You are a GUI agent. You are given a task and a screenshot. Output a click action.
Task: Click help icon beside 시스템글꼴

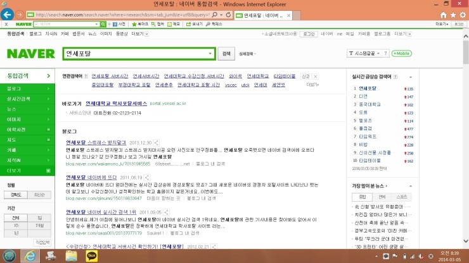pos(385,54)
